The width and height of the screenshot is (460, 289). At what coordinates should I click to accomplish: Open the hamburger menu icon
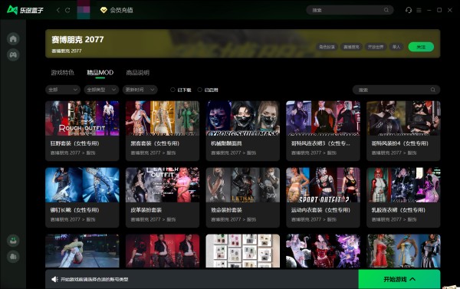[419, 10]
